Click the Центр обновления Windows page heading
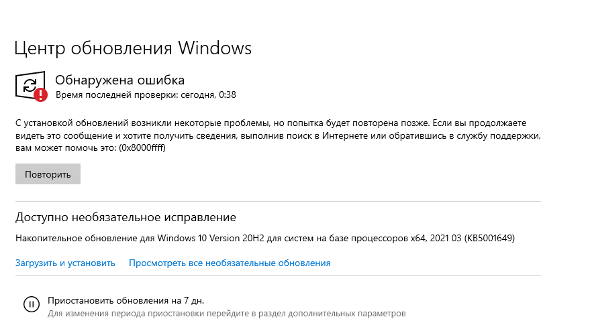592x319 pixels. (x=133, y=49)
